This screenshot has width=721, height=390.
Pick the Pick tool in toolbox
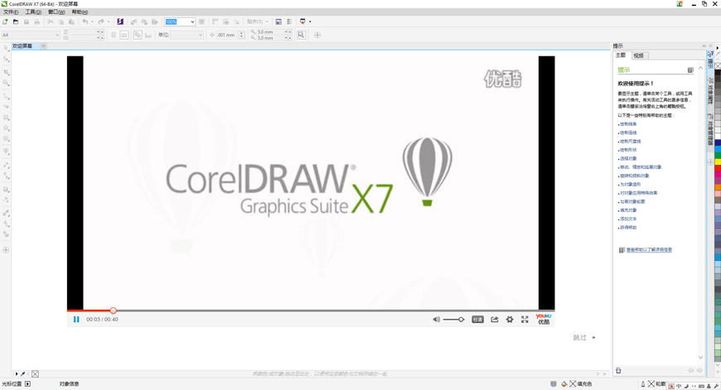[x=6, y=48]
